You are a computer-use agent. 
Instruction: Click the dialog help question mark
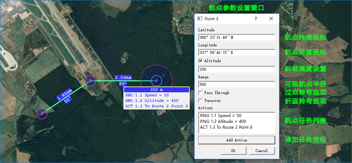[x=256, y=19]
